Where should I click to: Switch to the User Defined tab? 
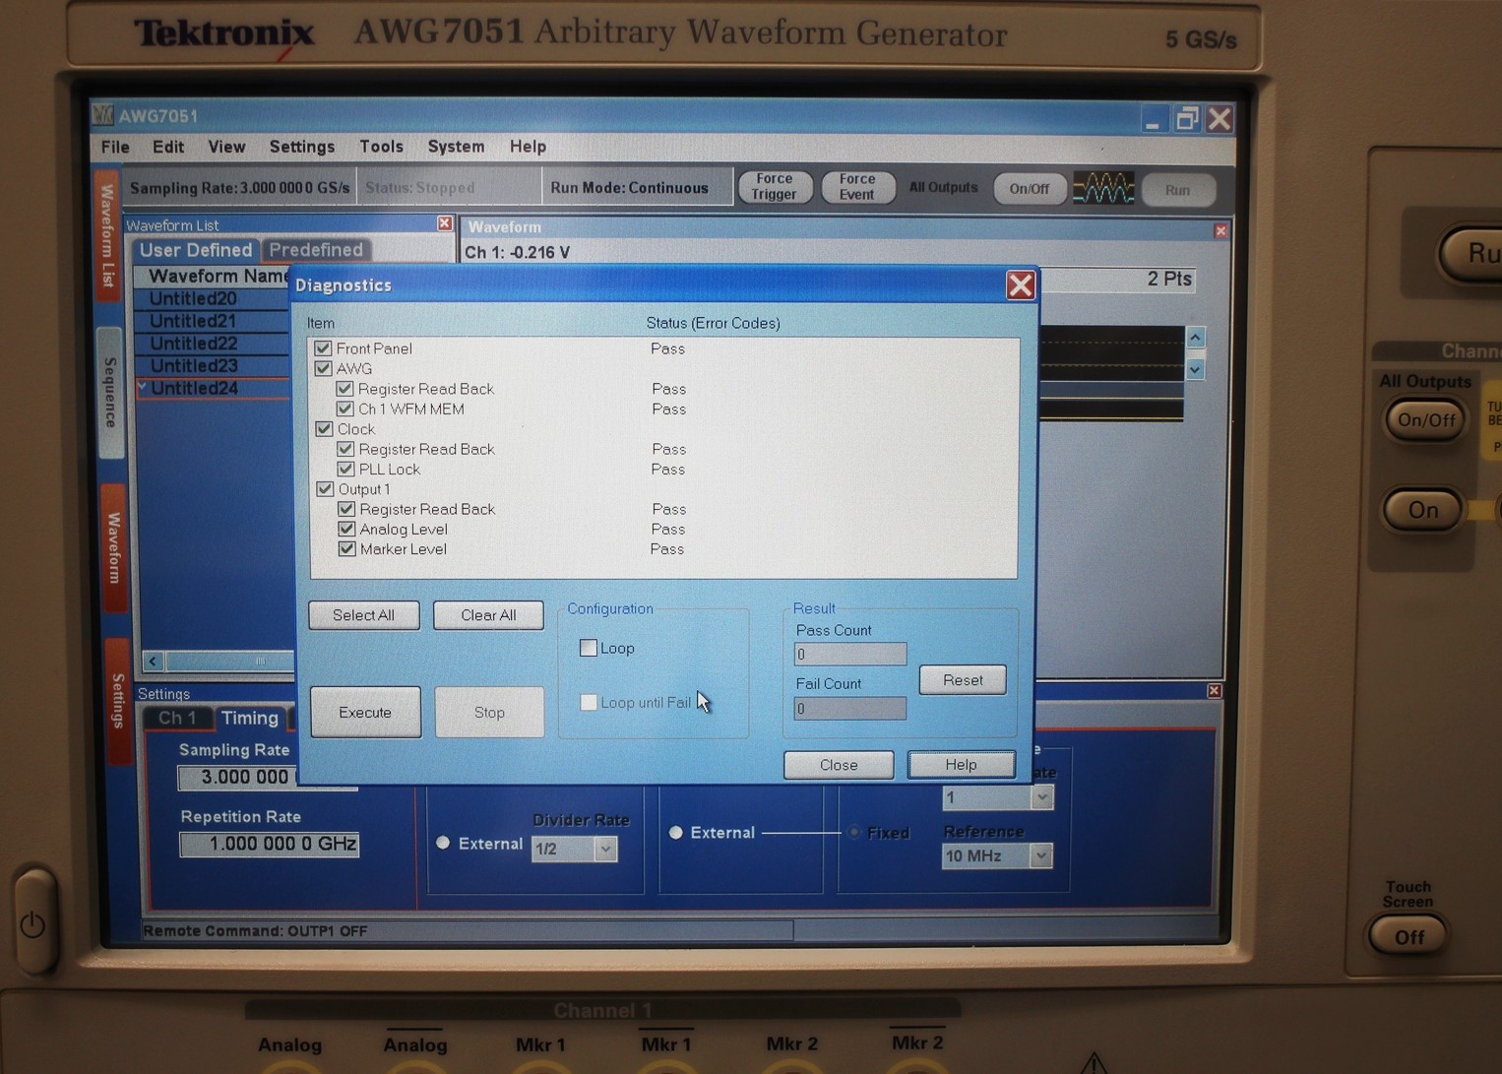(x=196, y=250)
